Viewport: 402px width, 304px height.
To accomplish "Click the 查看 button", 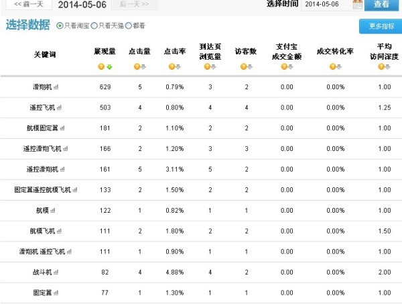I will 381,5.
